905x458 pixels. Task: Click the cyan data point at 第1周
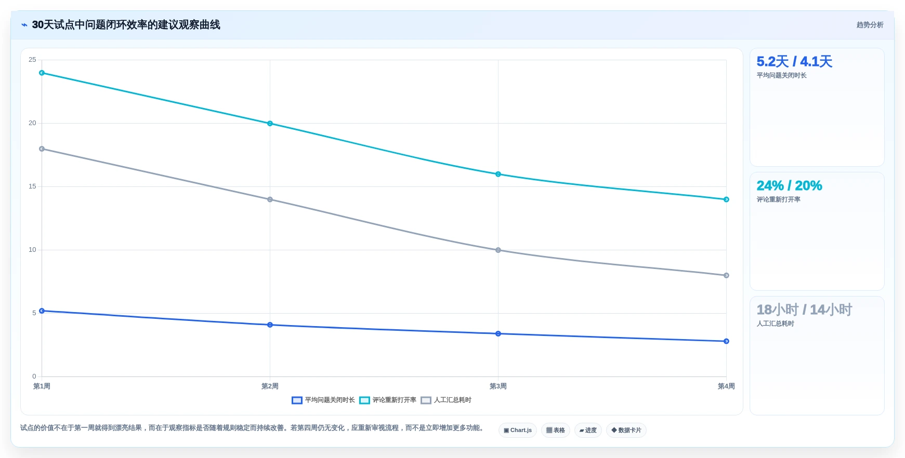pyautogui.click(x=42, y=73)
